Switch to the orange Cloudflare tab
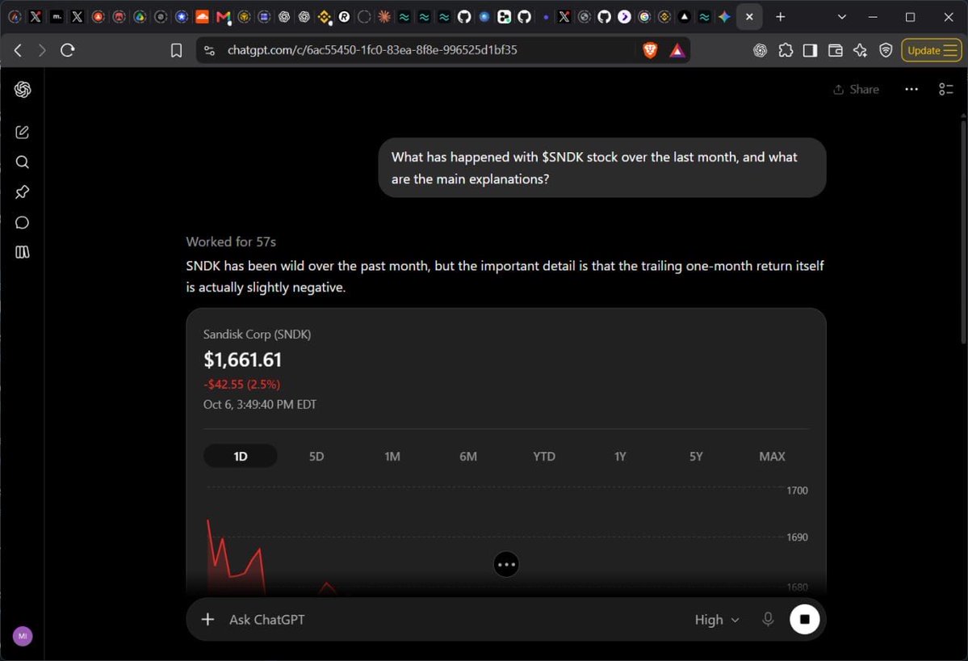Screen dimensions: 968x661 point(202,17)
